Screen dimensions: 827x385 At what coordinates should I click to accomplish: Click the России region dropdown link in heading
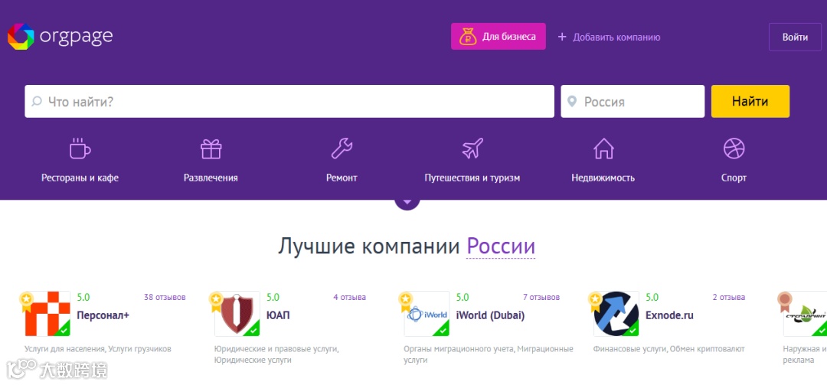point(501,246)
